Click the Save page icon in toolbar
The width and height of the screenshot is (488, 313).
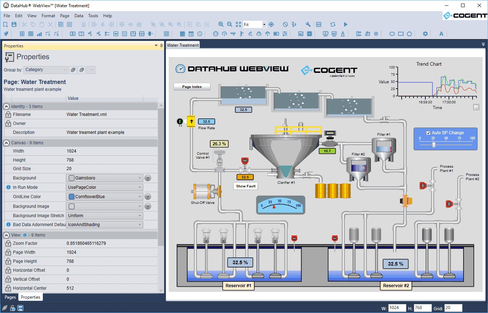[x=14, y=24]
